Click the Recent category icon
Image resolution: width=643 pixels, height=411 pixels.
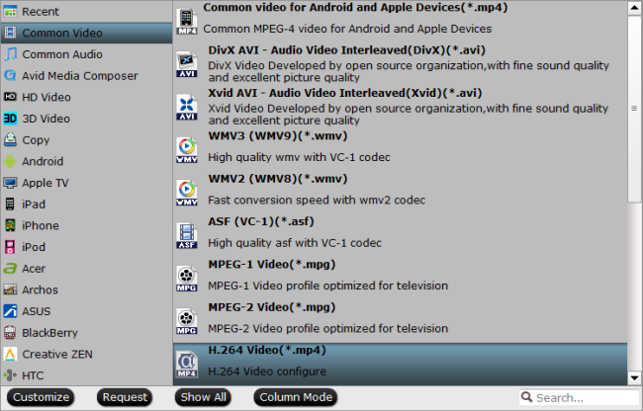coord(10,12)
